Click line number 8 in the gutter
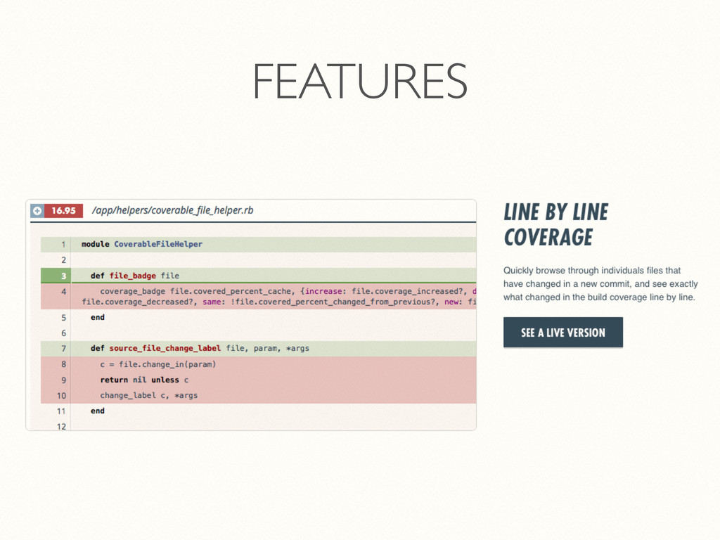This screenshot has height=540, width=720. pyautogui.click(x=63, y=364)
